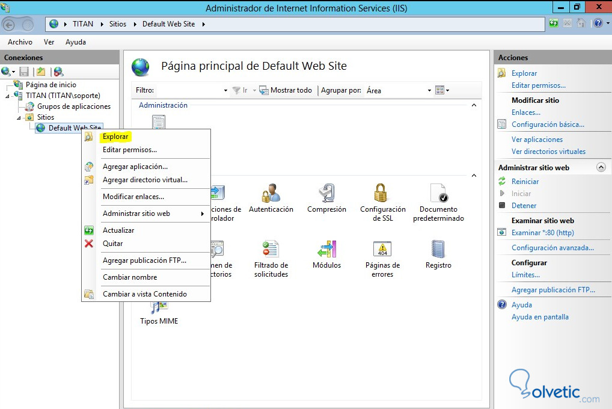Click the forward navigation arrow
The width and height of the screenshot is (612, 409).
pyautogui.click(x=27, y=25)
